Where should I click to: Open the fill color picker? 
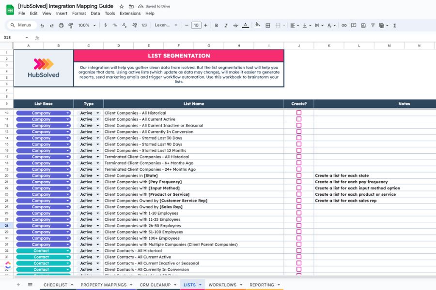258,25
